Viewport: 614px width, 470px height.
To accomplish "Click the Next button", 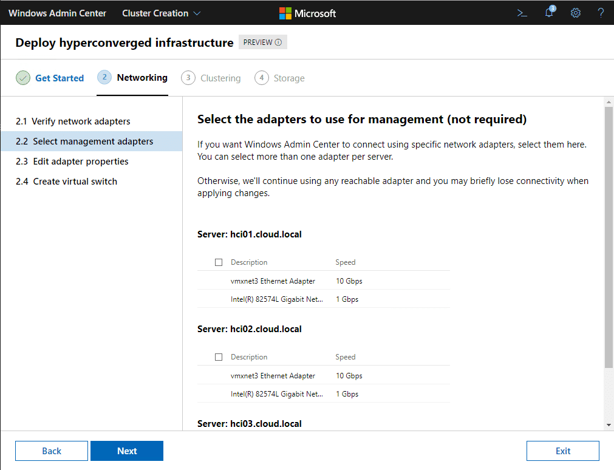I will tap(127, 451).
